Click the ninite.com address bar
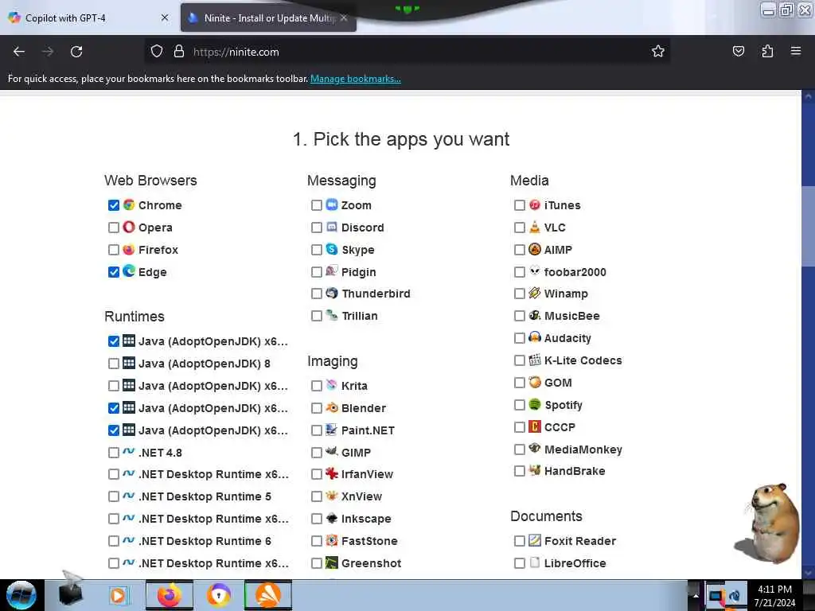This screenshot has width=815, height=611. (x=407, y=52)
